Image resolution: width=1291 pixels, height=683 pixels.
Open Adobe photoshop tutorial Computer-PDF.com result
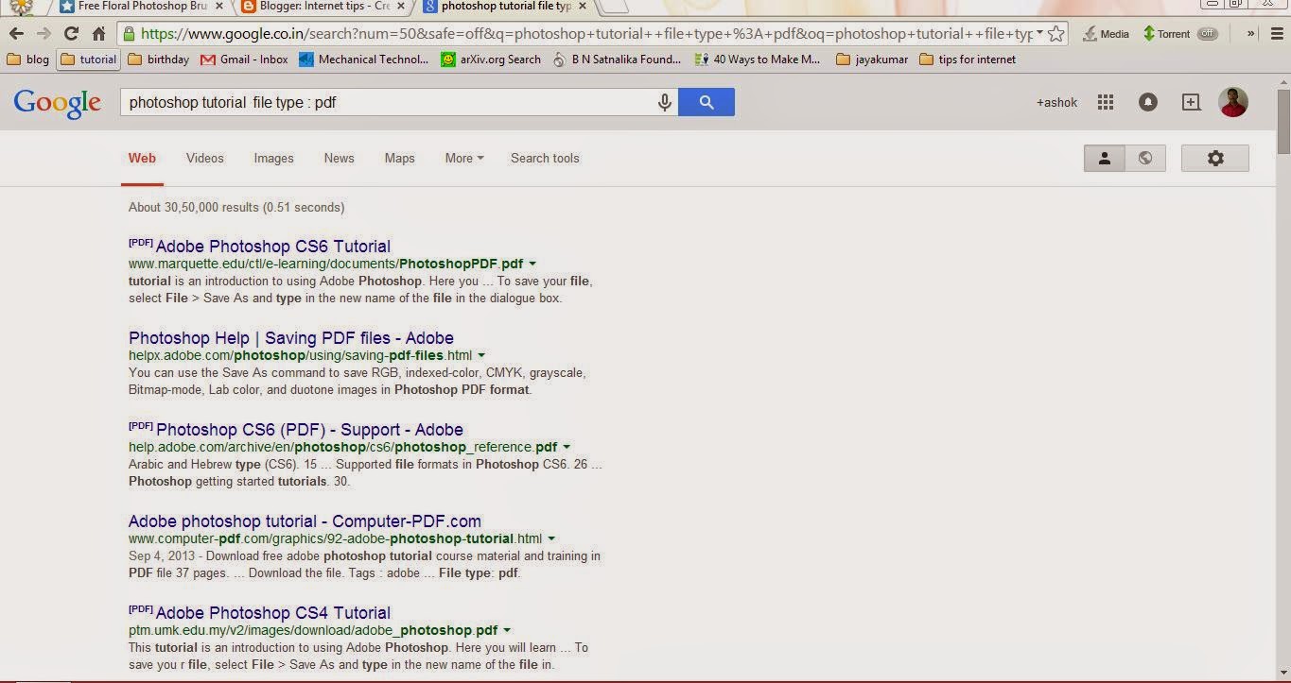[305, 521]
